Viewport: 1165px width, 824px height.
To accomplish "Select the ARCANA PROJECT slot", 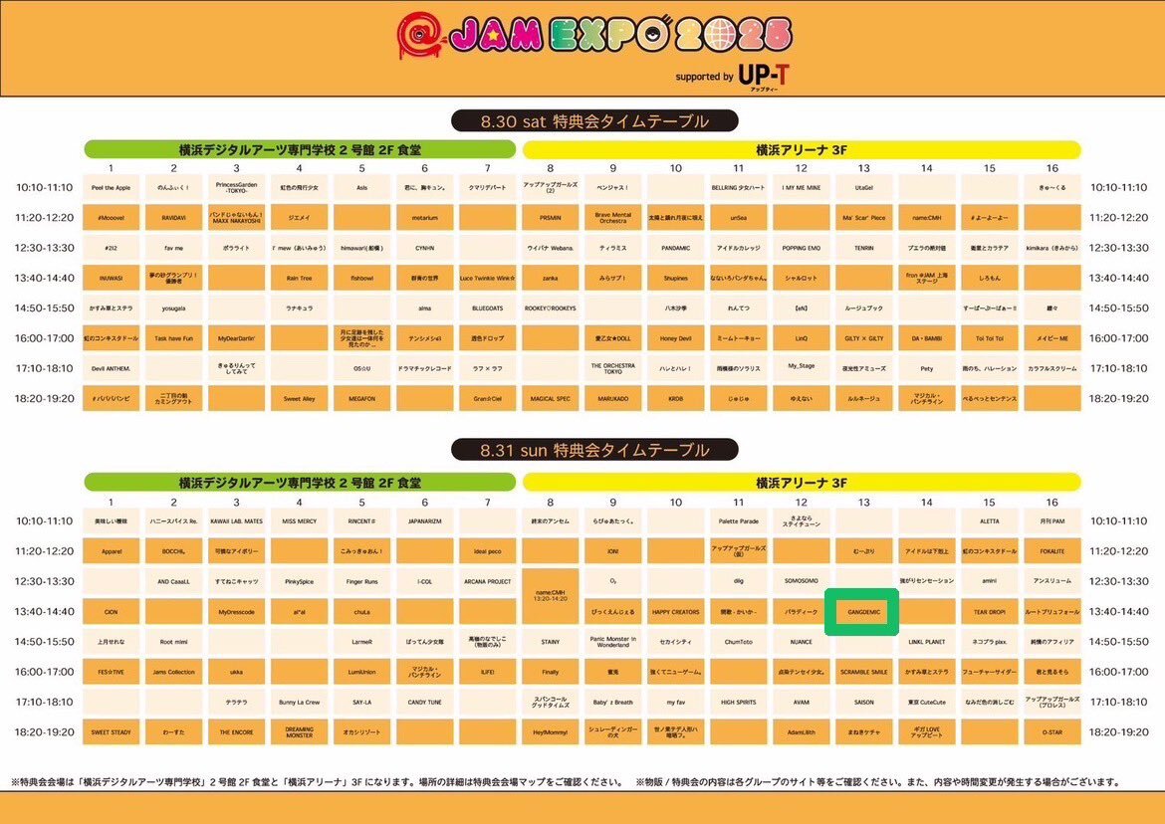I will [487, 581].
